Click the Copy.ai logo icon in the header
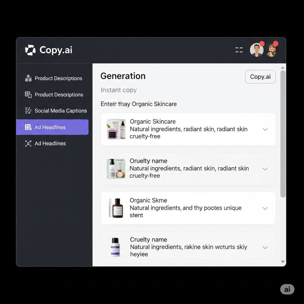Viewport: 304px width, 304px height. pos(30,50)
